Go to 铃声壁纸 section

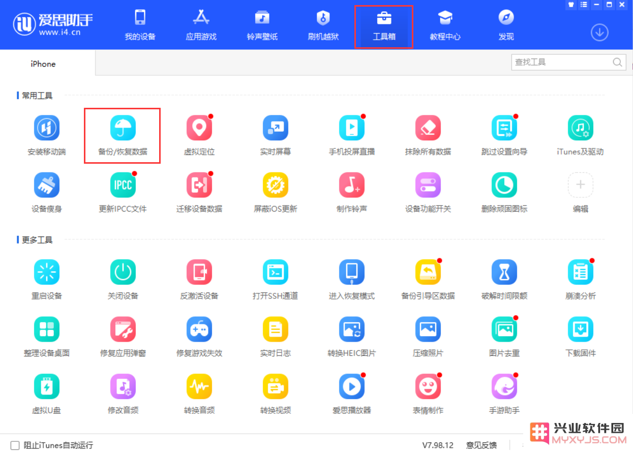tap(262, 25)
